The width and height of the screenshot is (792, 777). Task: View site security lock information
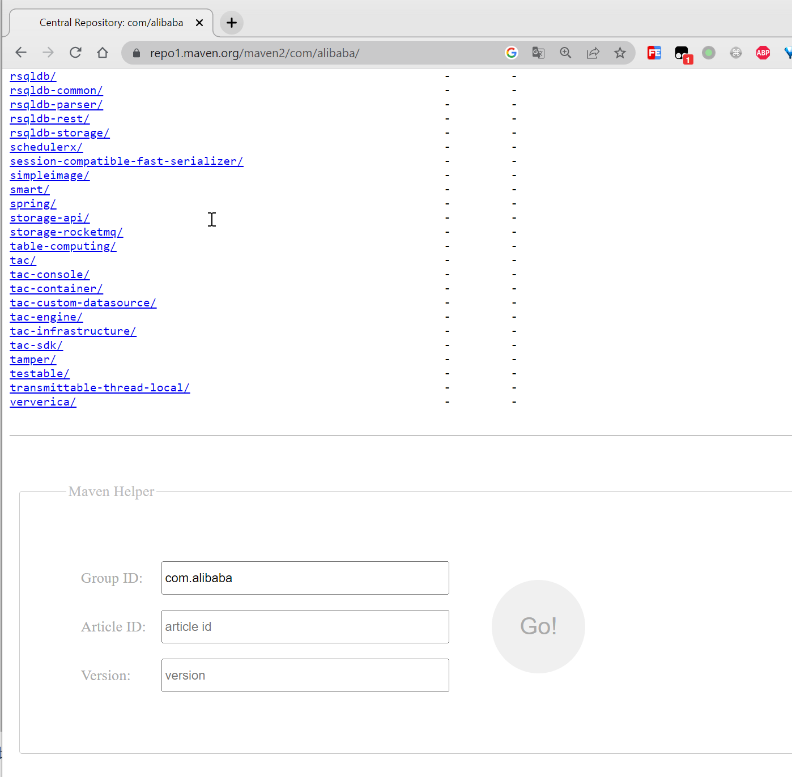tap(136, 53)
